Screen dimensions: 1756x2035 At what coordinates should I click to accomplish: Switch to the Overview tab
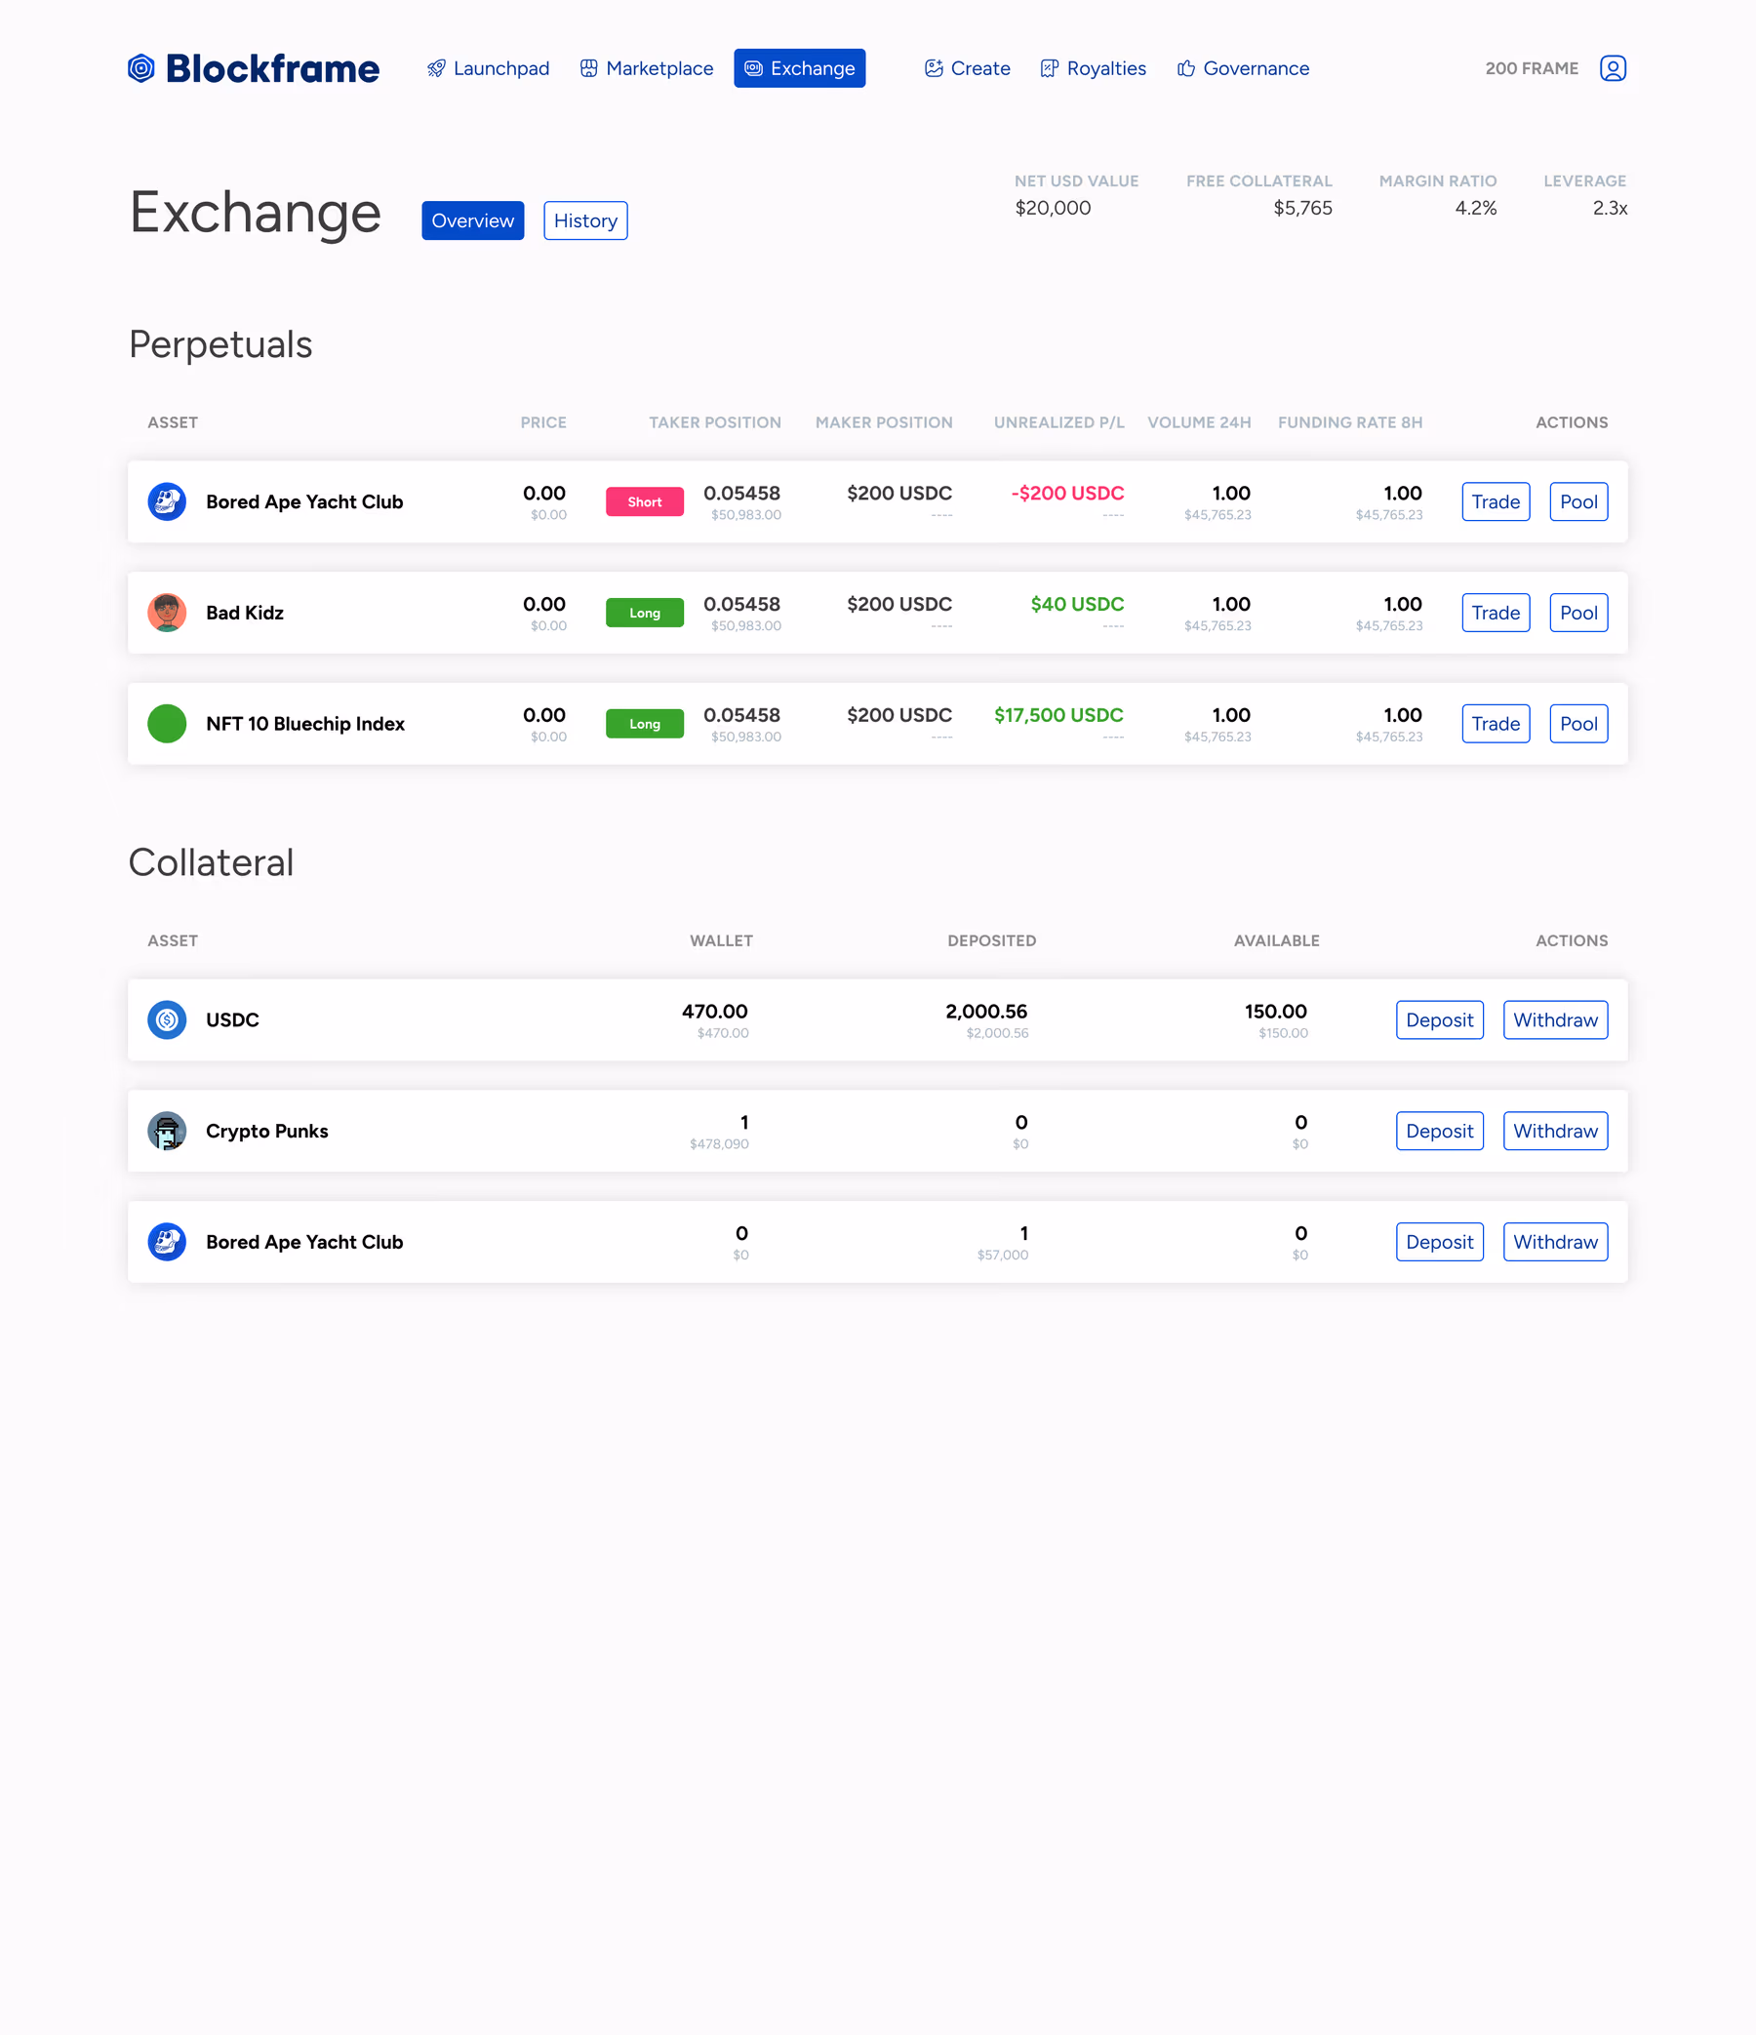click(x=472, y=220)
